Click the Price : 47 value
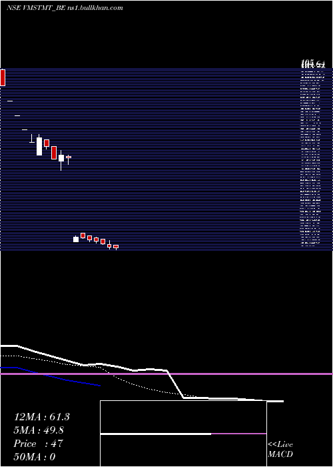 [x=39, y=444]
